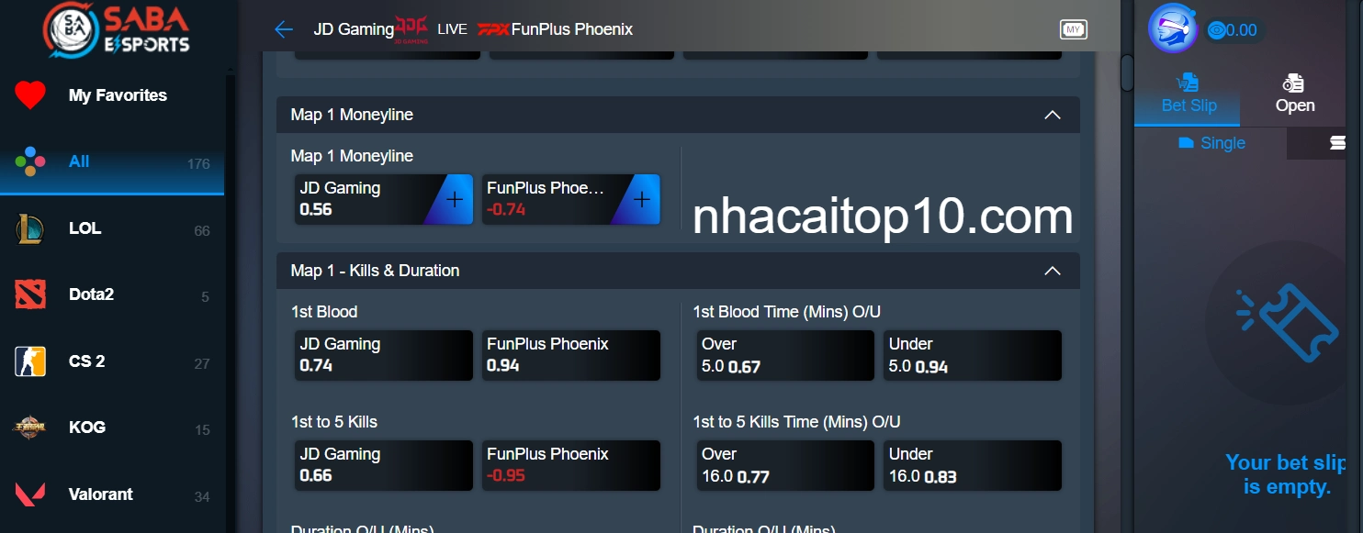
Task: Click the Bet Slip ticket icon
Action: pyautogui.click(x=1188, y=83)
